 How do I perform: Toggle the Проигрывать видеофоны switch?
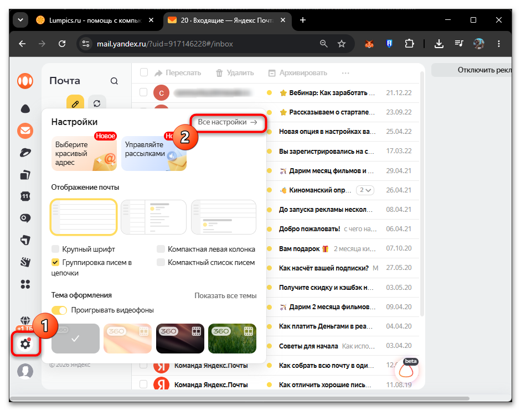59,310
